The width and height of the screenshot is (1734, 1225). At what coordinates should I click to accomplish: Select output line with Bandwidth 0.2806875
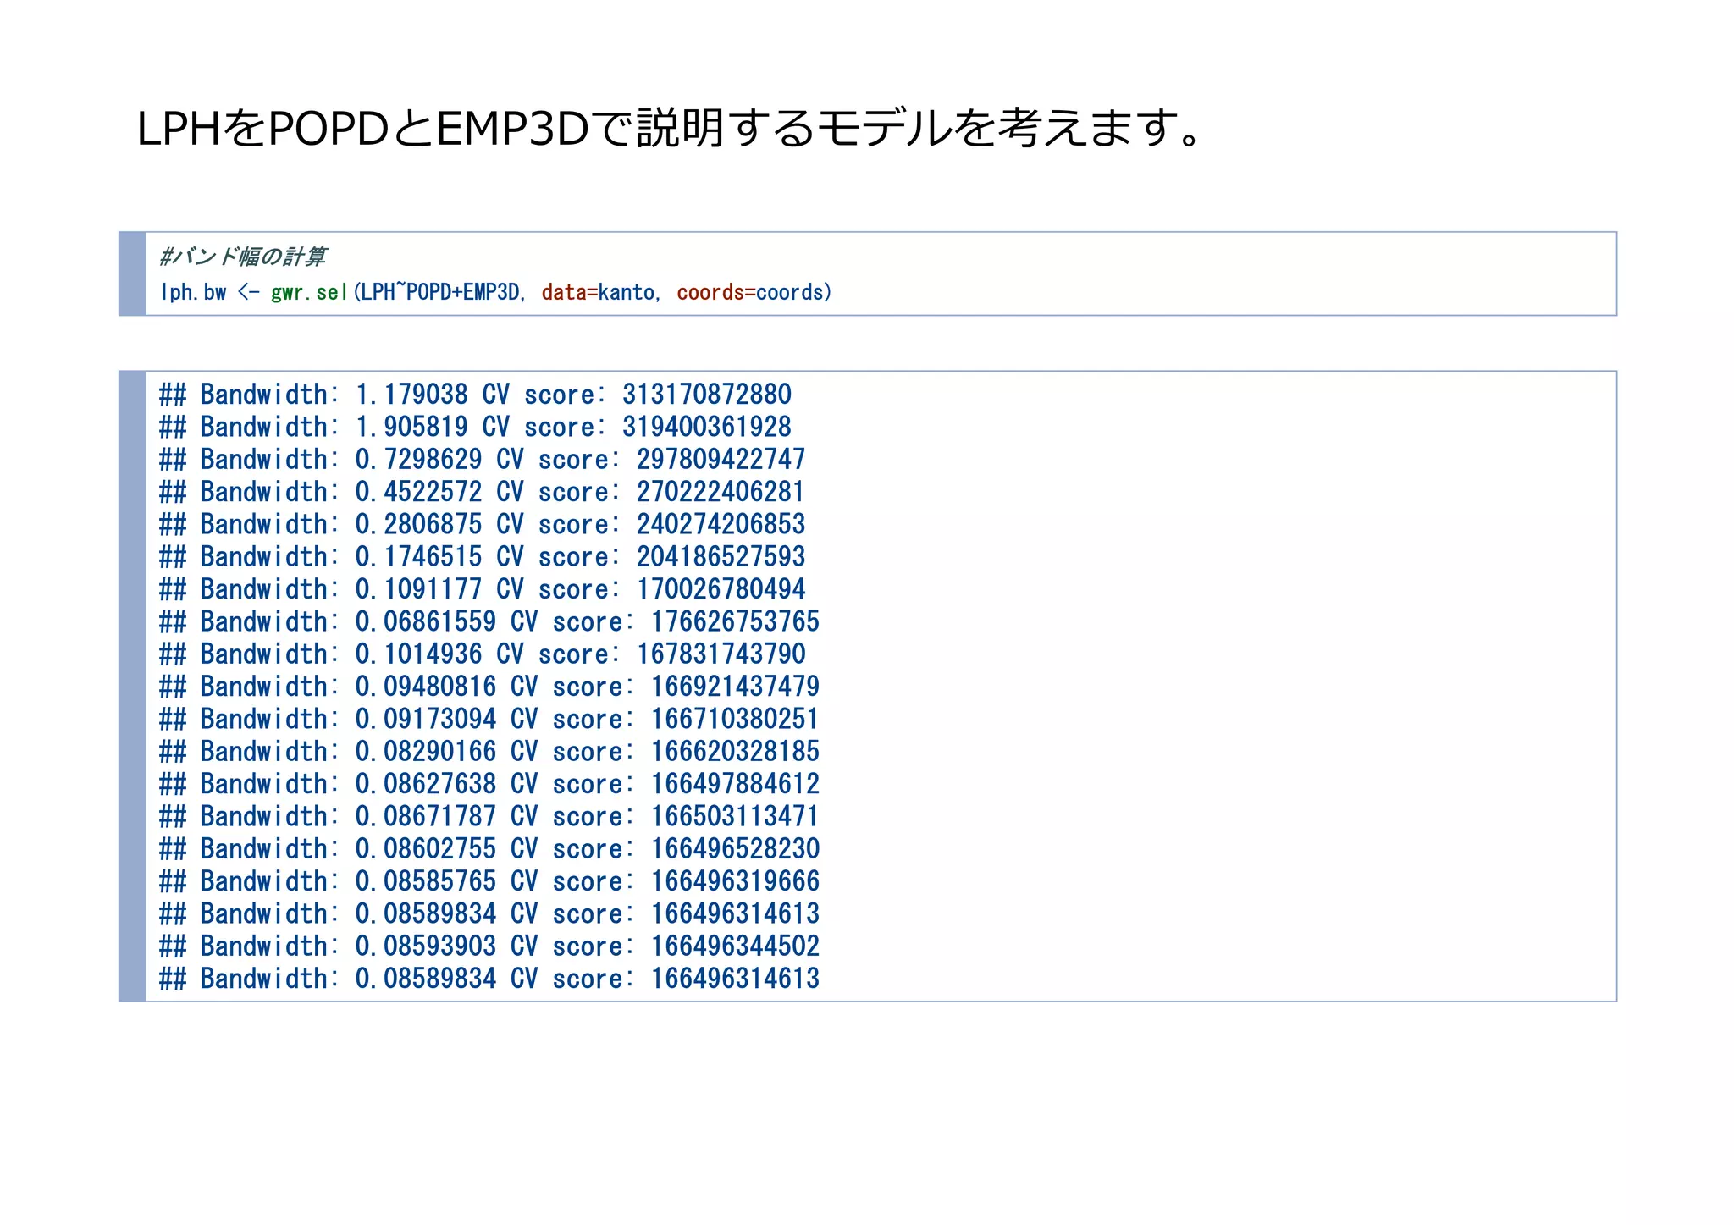[x=482, y=524]
